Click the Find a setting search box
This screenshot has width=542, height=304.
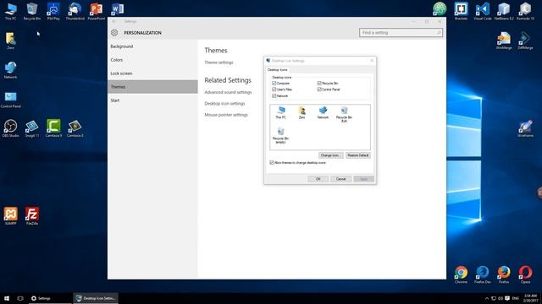pos(401,32)
